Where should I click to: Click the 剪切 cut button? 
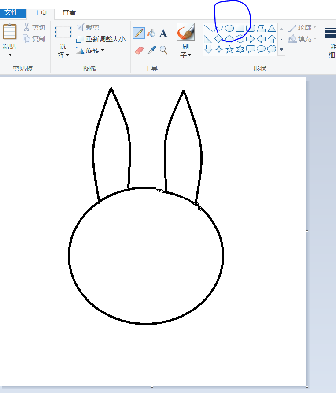click(34, 28)
